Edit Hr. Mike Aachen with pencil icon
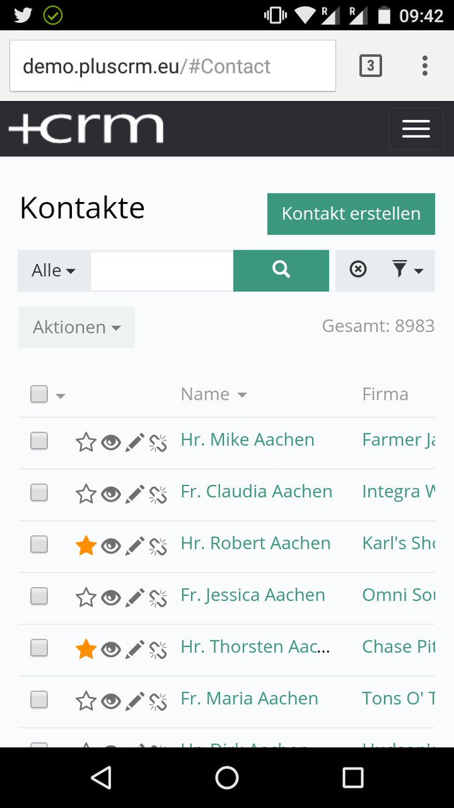 point(135,442)
